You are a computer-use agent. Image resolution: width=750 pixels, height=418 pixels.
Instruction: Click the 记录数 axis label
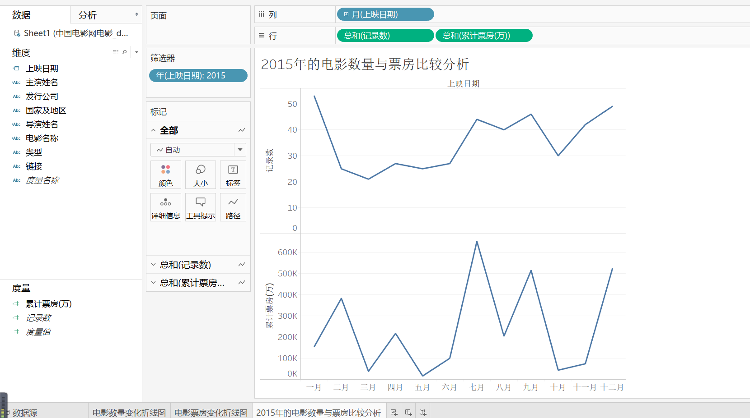[270, 160]
